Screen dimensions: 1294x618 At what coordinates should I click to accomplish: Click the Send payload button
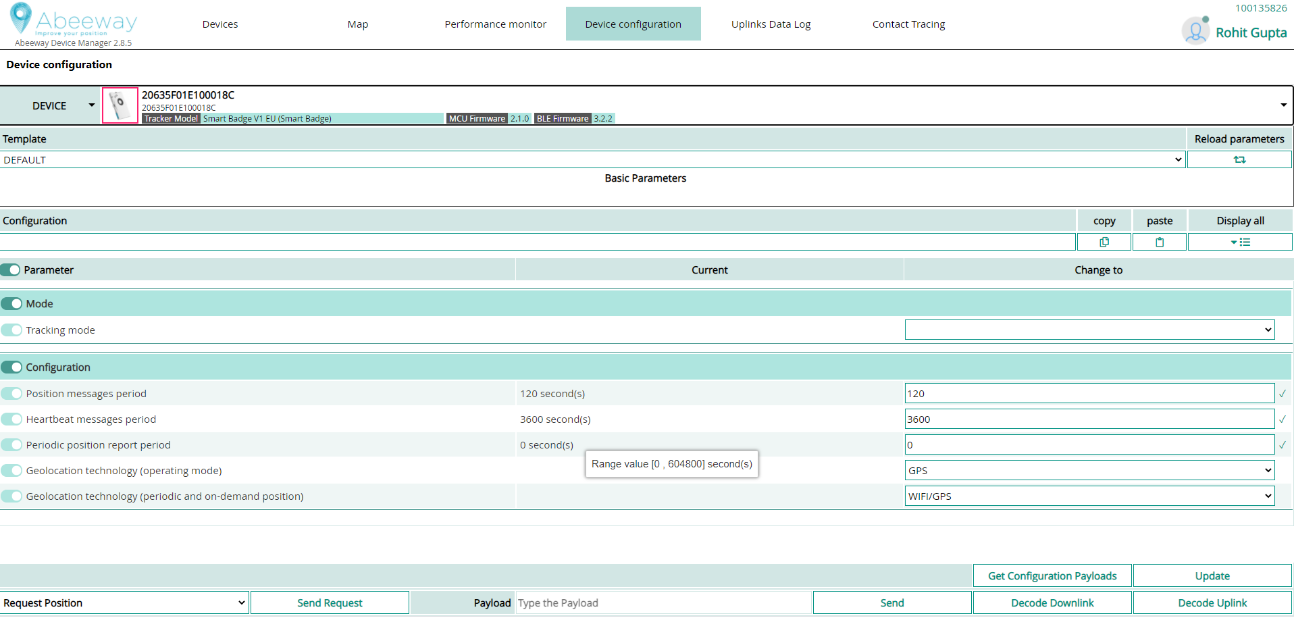pos(892,603)
